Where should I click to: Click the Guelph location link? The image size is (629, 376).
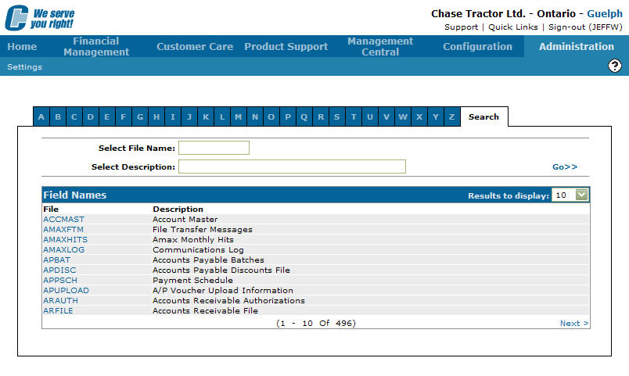(604, 14)
